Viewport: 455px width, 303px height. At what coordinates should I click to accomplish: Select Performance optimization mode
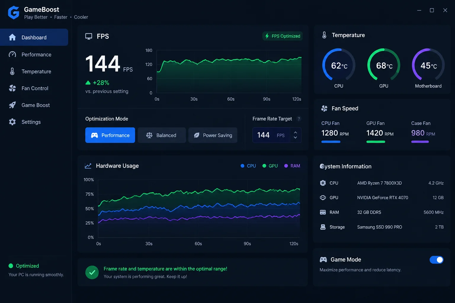110,135
